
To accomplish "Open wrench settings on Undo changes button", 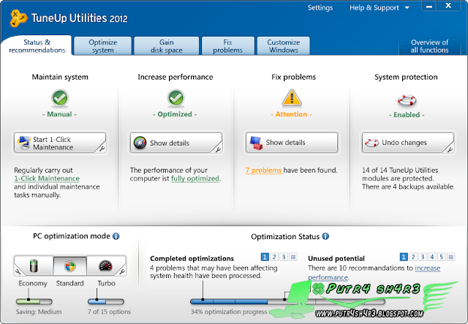I will (450, 149).
